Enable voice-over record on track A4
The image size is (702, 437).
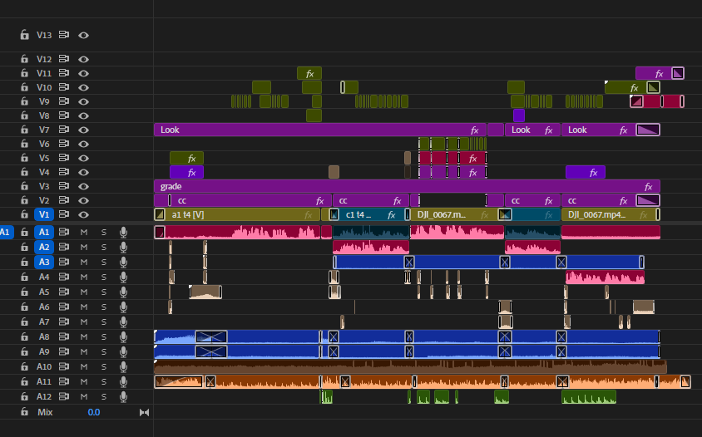tap(124, 277)
